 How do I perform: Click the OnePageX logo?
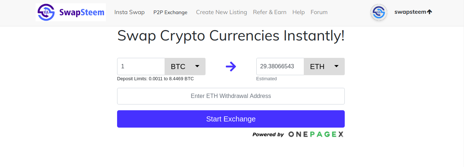[x=315, y=134]
